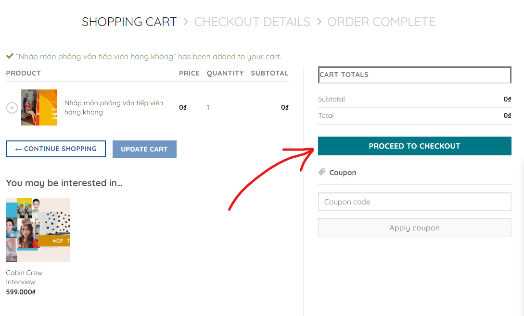Jump to the Order Complete step
This screenshot has width=524, height=316.
[x=381, y=22]
